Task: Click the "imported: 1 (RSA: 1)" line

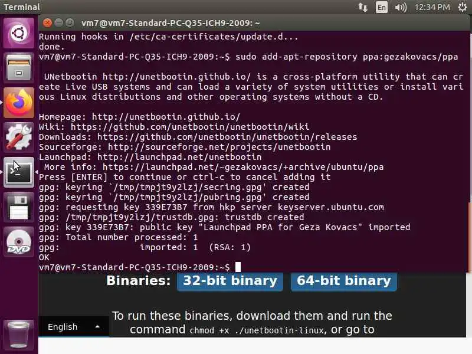Action: (145, 247)
